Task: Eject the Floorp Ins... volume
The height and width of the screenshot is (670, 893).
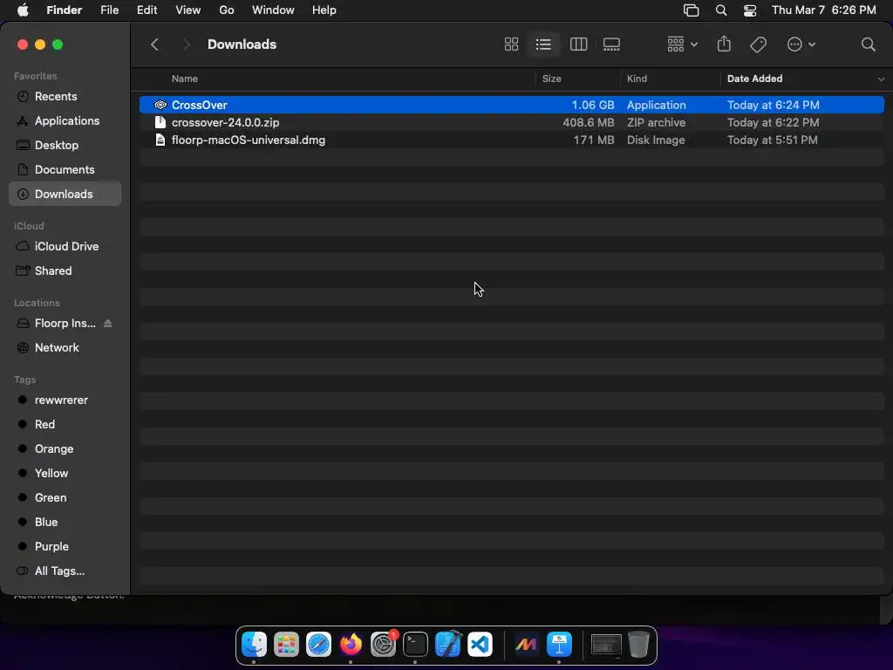Action: (107, 323)
